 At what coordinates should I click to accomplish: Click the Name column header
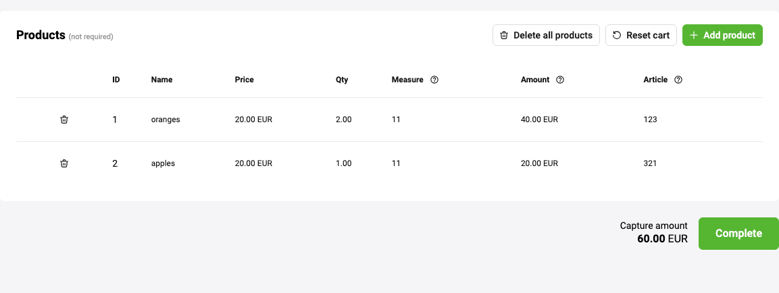[161, 80]
